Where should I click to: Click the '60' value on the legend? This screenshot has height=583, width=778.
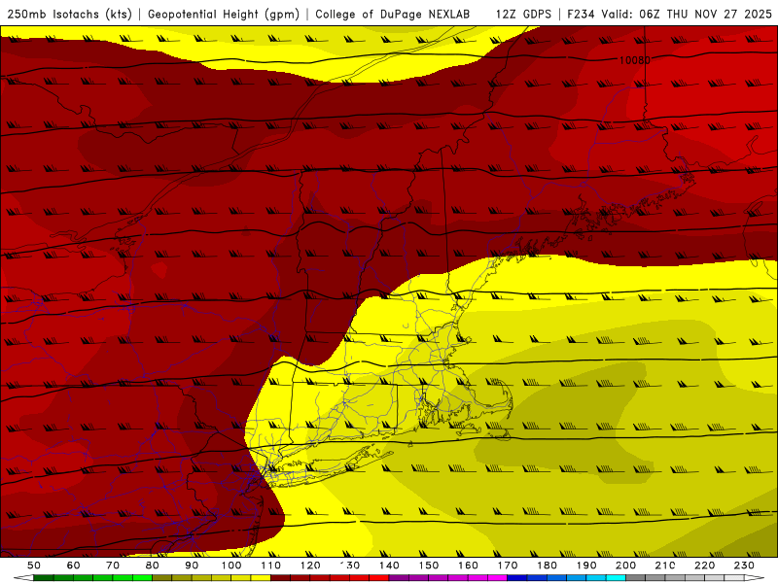tap(74, 566)
